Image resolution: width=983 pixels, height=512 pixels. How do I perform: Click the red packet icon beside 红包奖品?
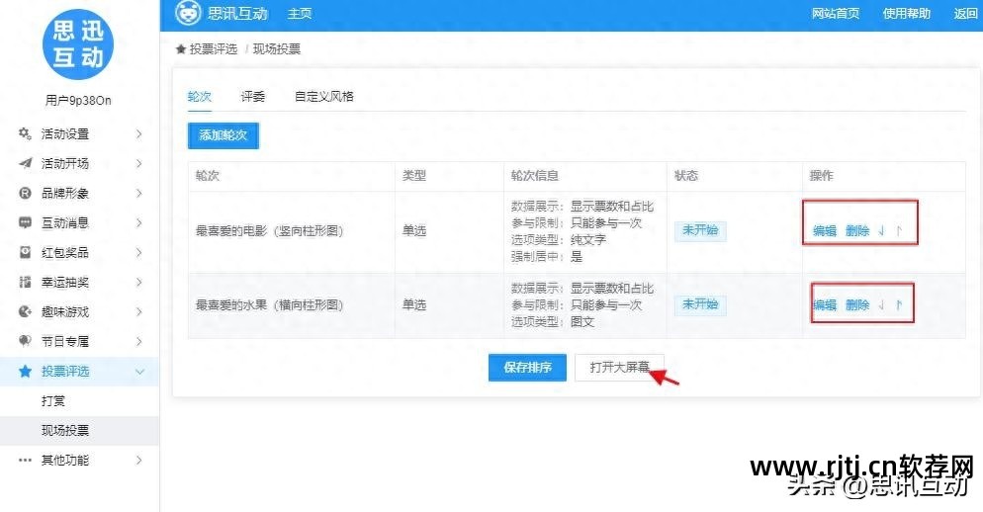click(x=25, y=252)
